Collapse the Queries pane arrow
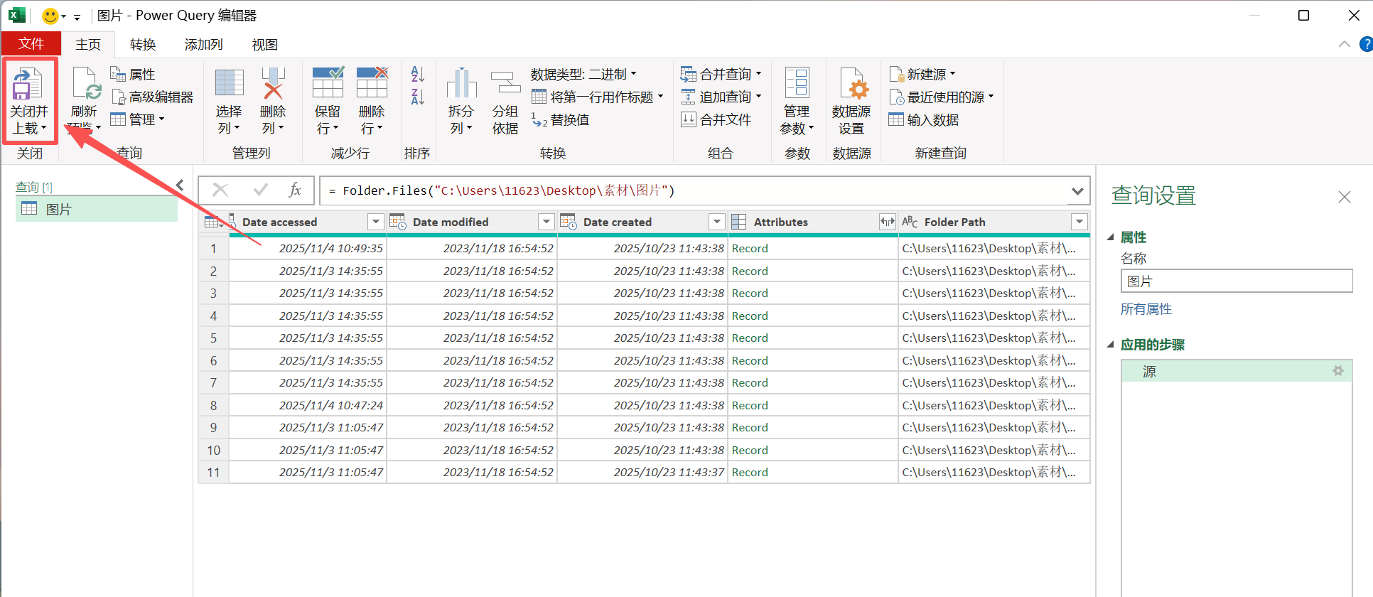 coord(181,185)
